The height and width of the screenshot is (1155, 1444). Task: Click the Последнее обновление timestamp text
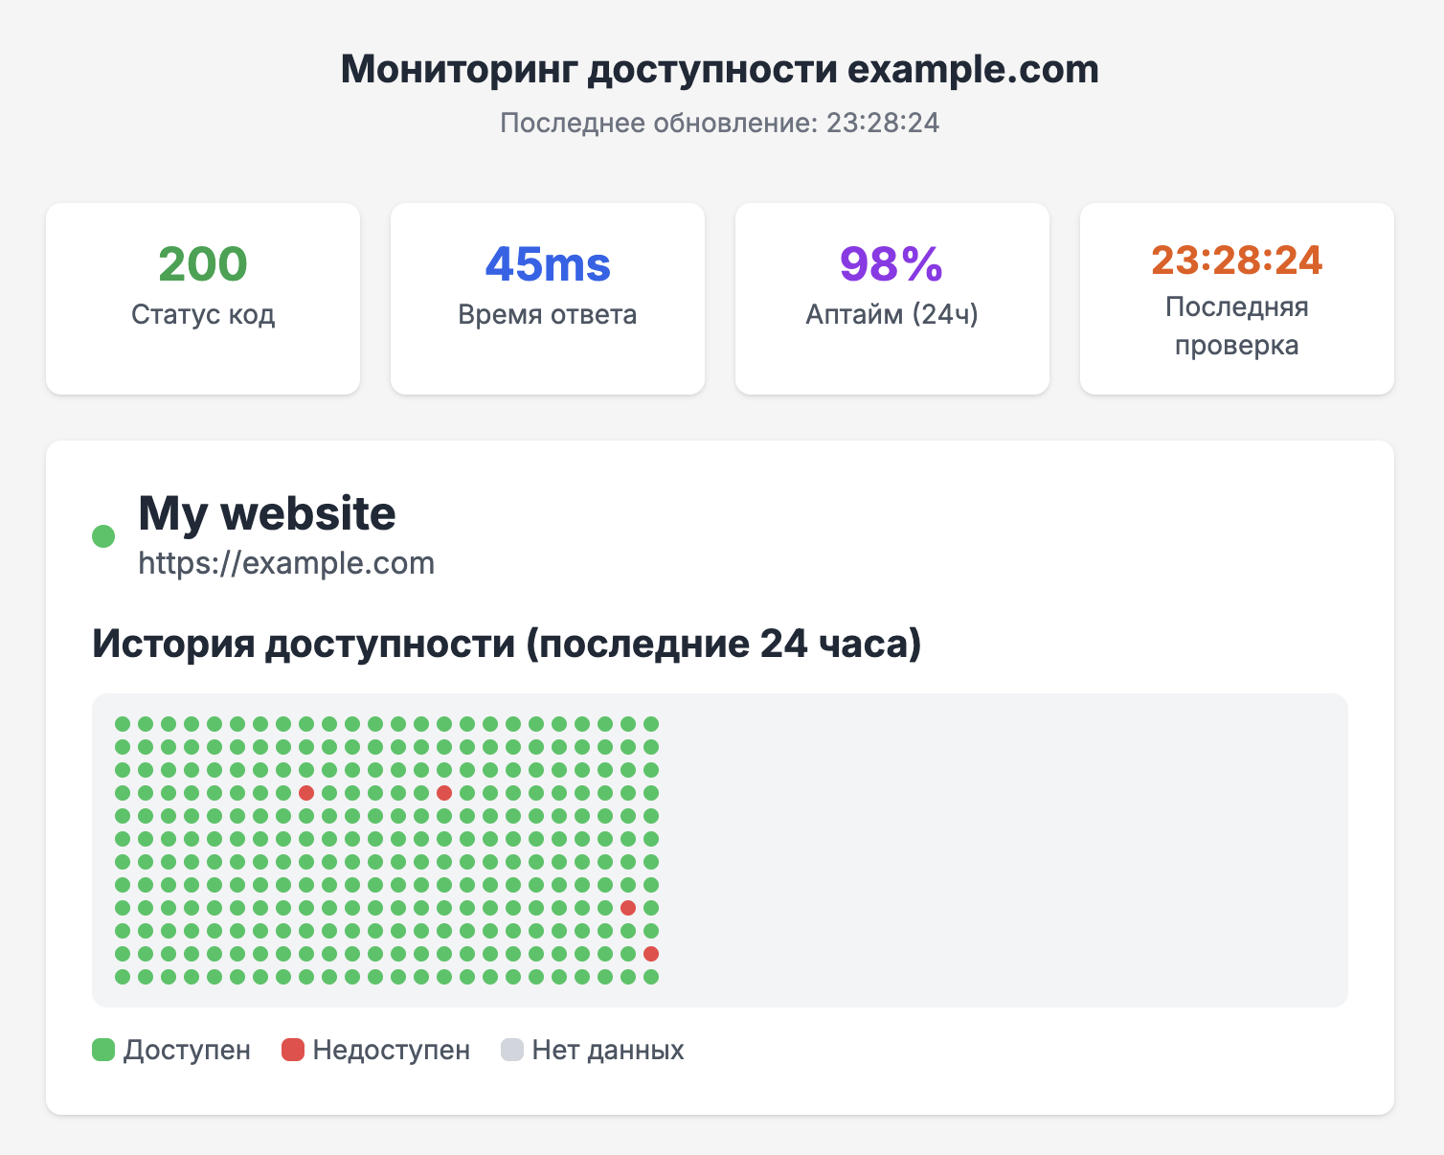point(720,123)
